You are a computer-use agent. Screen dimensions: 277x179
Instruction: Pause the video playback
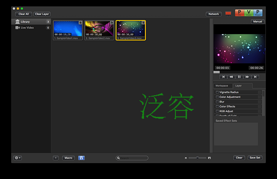coord(239,77)
